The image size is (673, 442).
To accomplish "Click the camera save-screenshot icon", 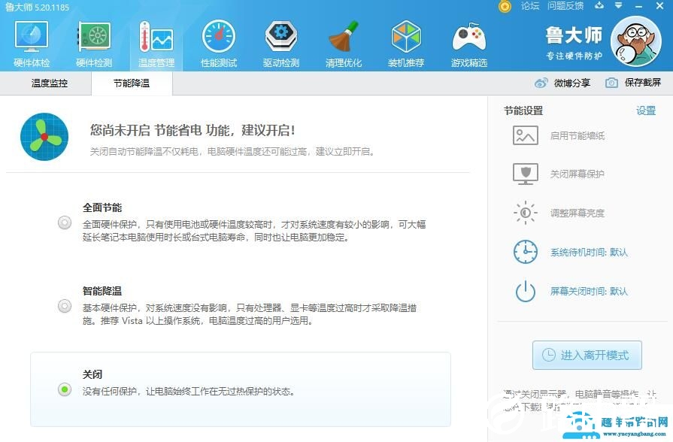I will click(x=611, y=83).
